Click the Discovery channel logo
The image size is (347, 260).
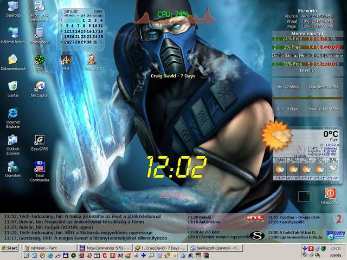coord(336,235)
